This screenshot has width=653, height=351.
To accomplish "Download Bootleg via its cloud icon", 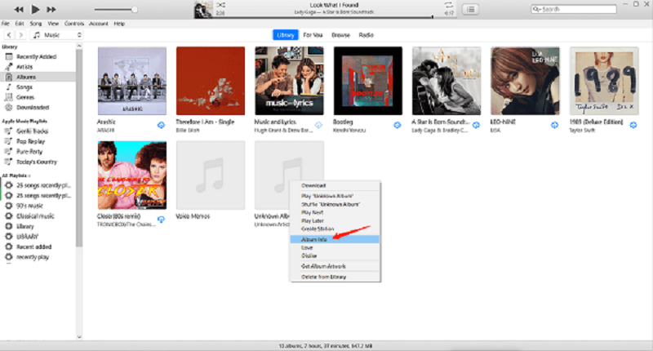I will tap(398, 125).
